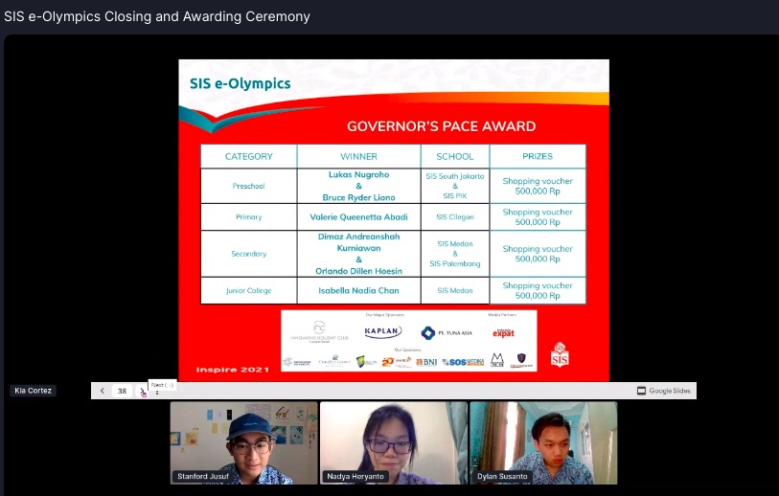This screenshot has width=779, height=496.
Task: Click the CATEGORY column header
Action: tap(248, 156)
